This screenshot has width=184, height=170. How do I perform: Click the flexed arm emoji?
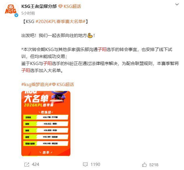coord(90,36)
